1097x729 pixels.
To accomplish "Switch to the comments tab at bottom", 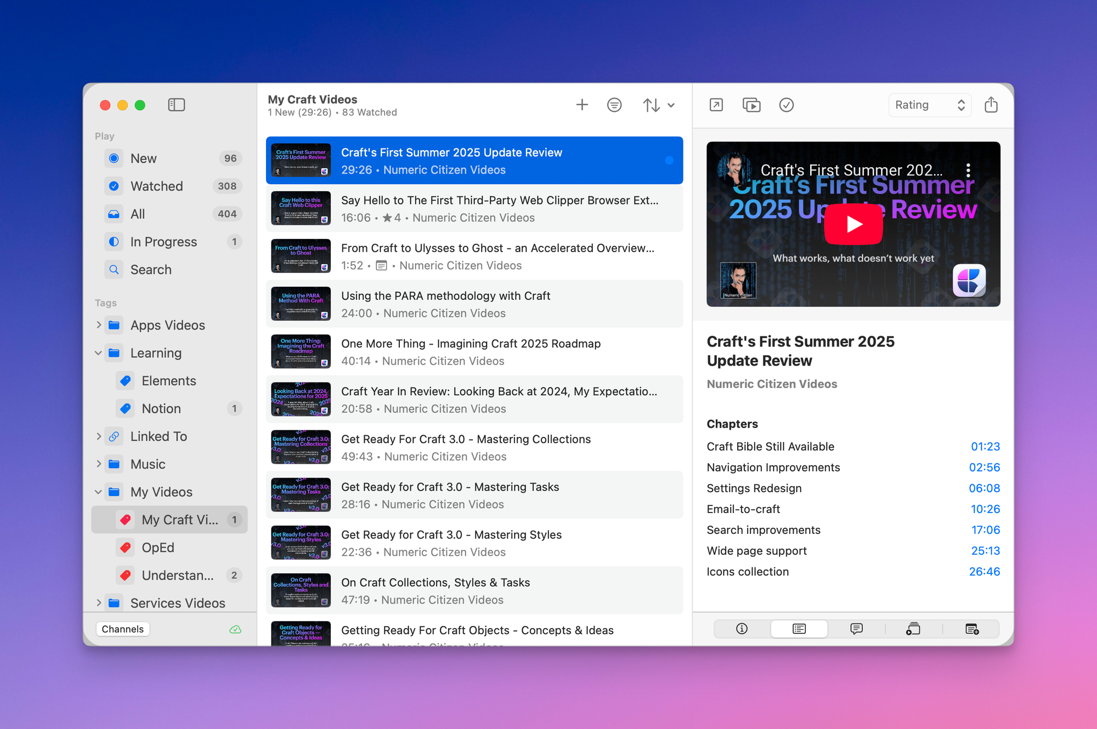I will click(856, 629).
